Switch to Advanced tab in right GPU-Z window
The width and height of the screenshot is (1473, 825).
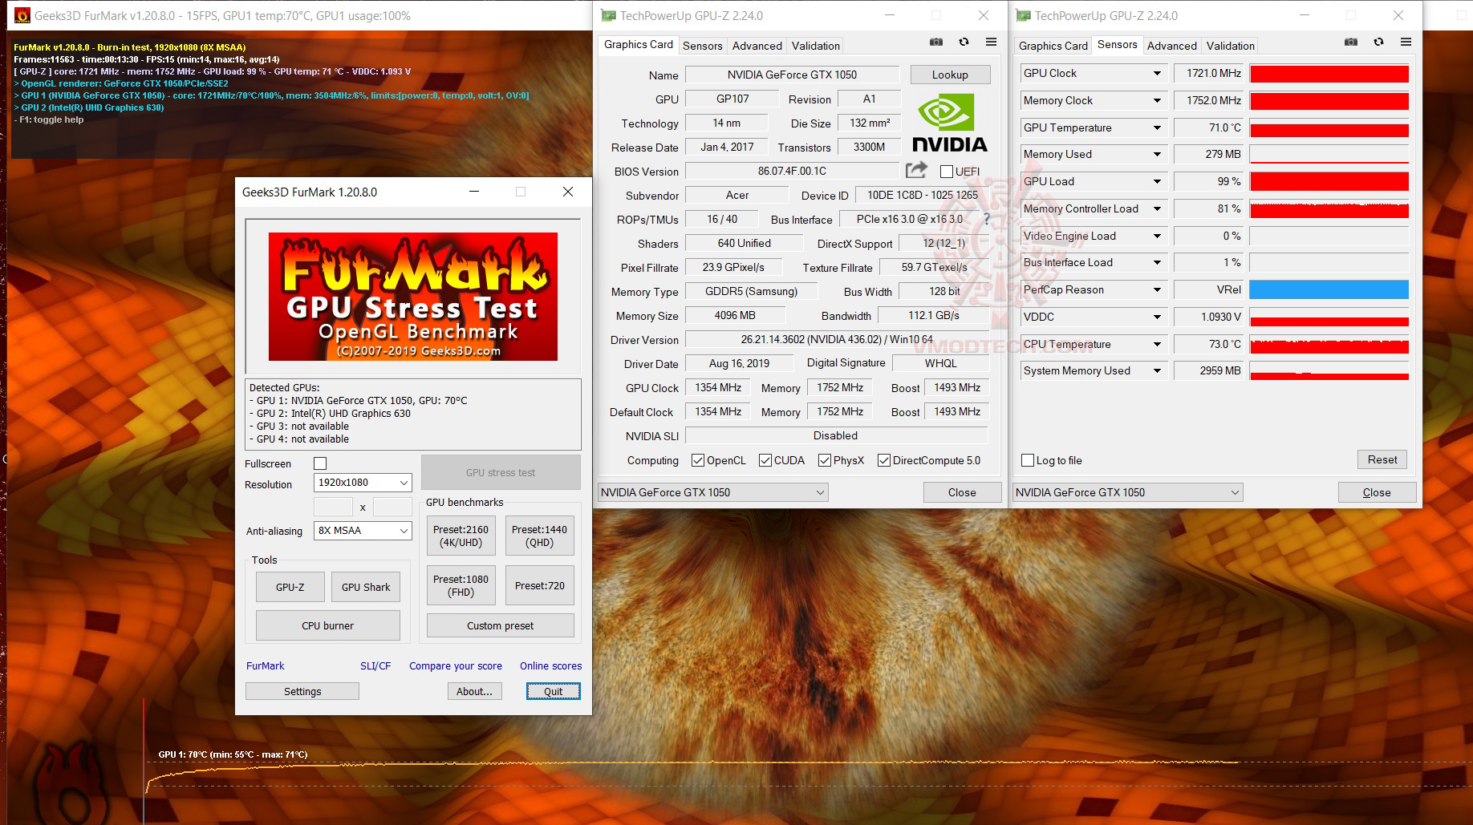click(x=1171, y=46)
